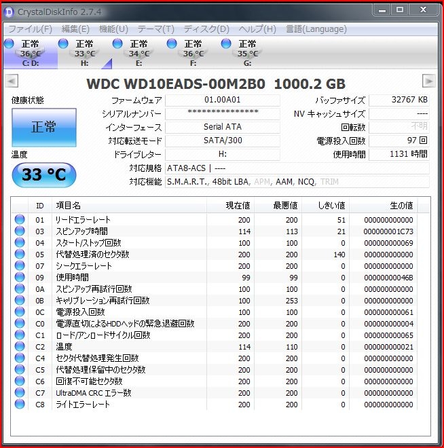
Task: Click the 現在値 column header
Action: pos(230,206)
